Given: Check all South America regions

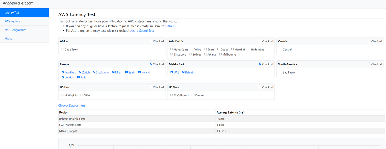Looking at the screenshot, I should (369, 64).
